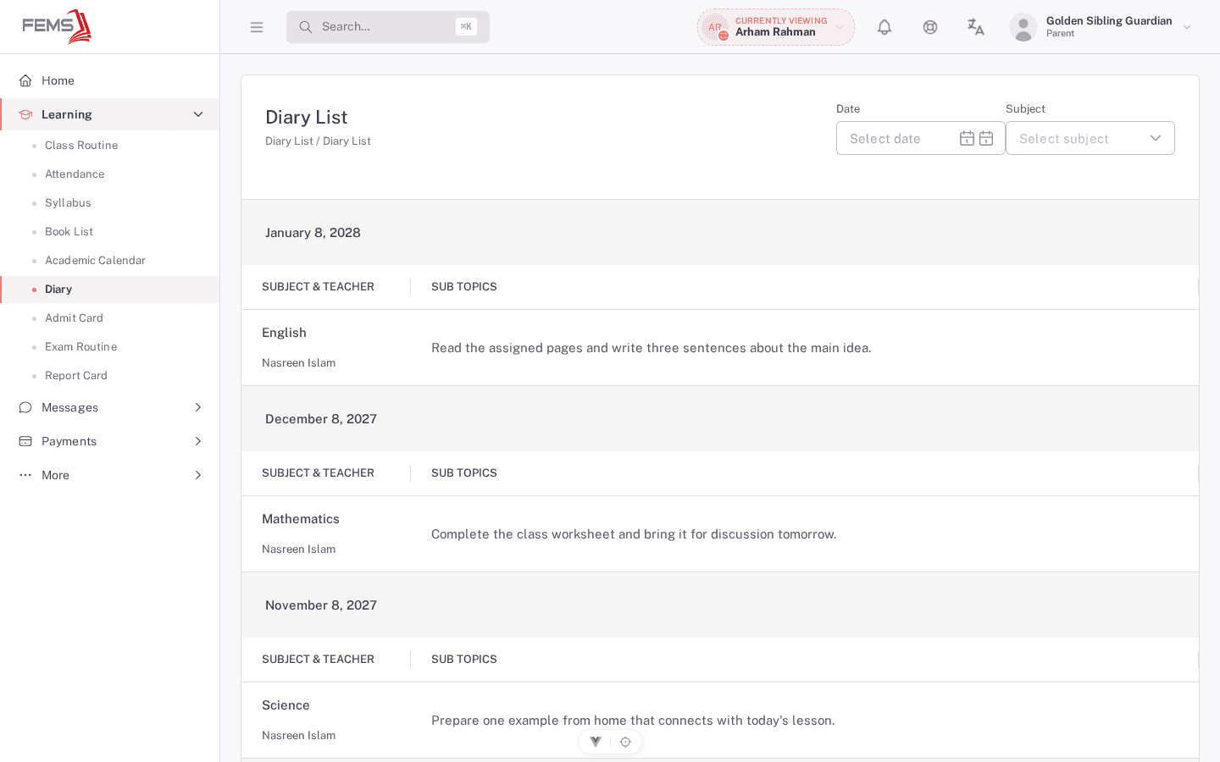This screenshot has height=762, width=1220.
Task: Click the Golden Sibling Guardian avatar
Action: click(x=1023, y=27)
